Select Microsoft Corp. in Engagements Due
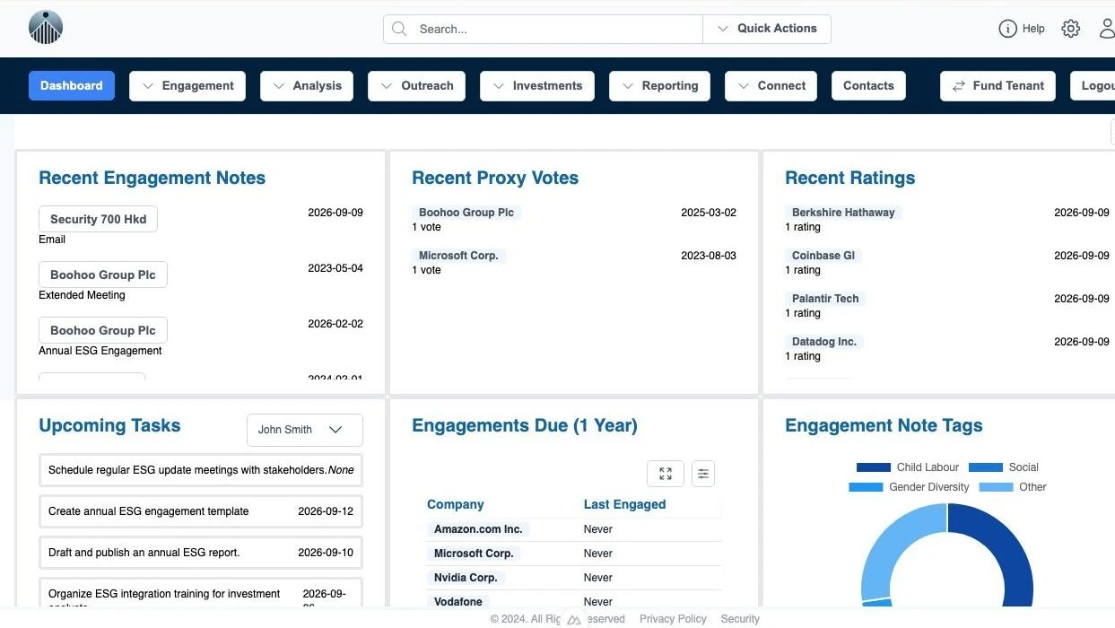Screen dimensions: 1115x628 pos(474,554)
